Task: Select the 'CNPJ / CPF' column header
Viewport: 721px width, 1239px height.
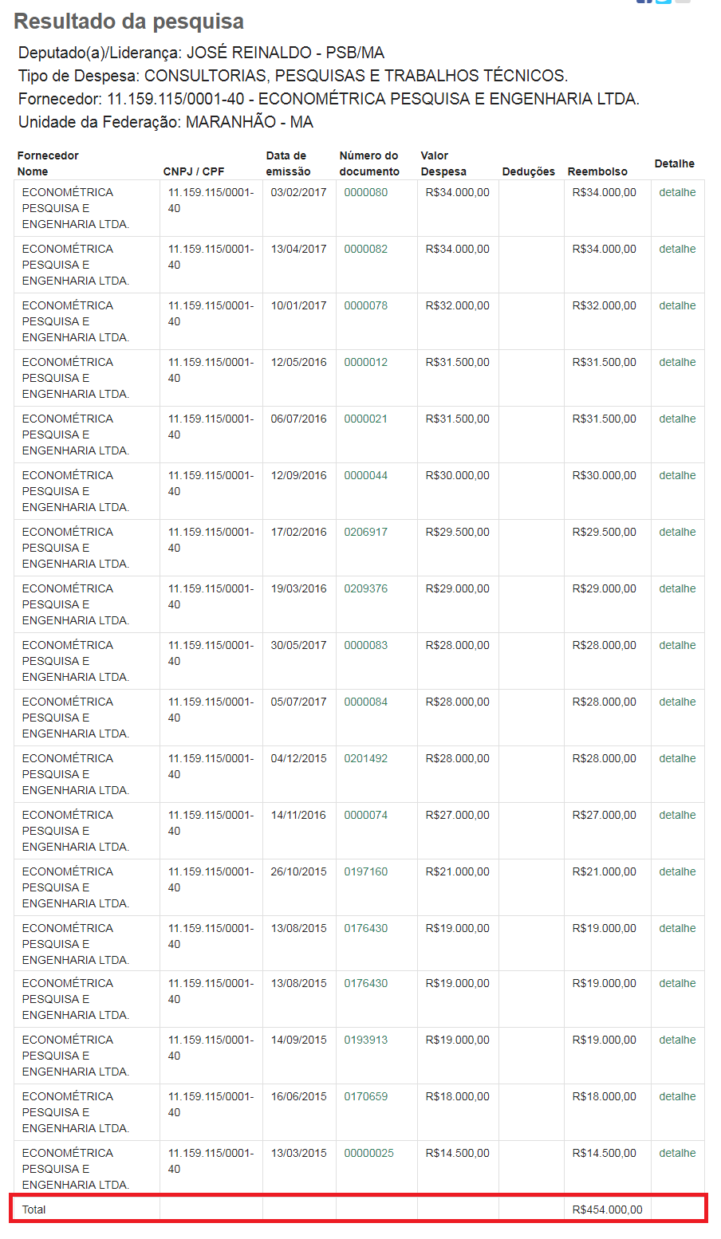Action: 194,171
